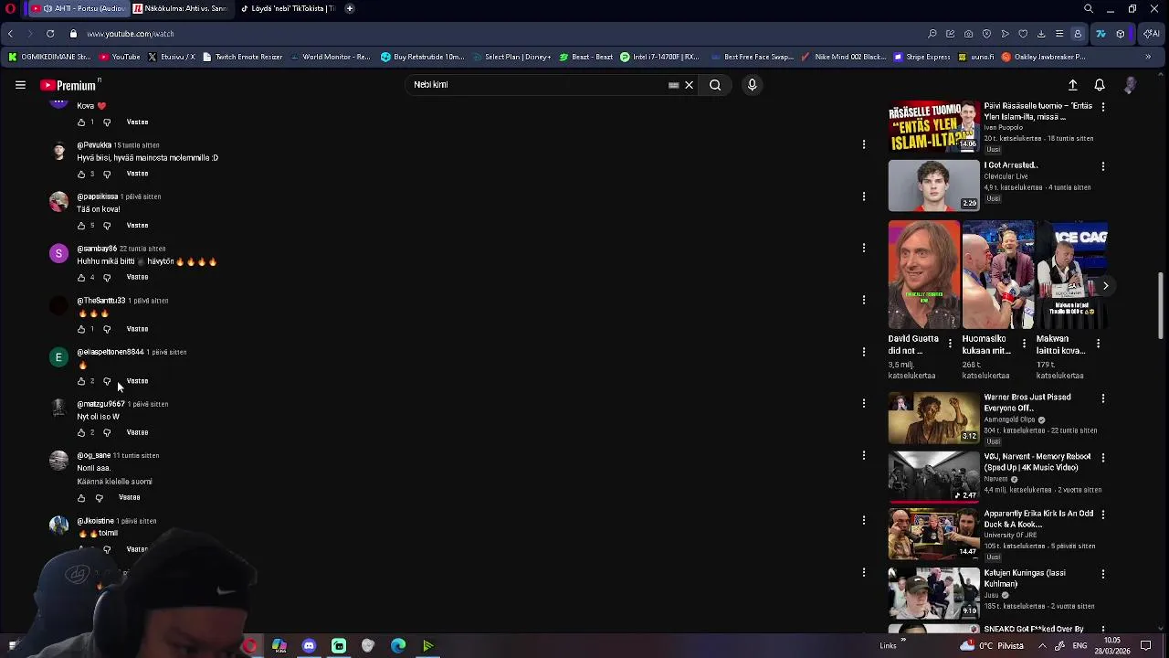
Task: Take a snapshot with the Opera camera icon
Action: [968, 34]
